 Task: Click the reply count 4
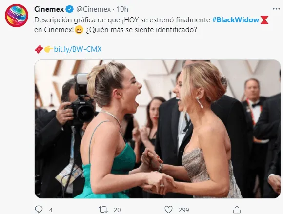(51, 210)
